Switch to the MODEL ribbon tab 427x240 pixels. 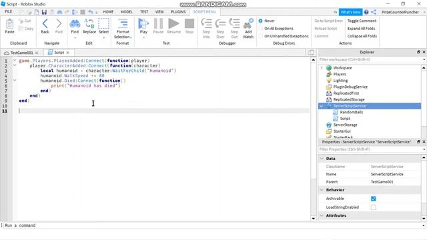pos(127,12)
